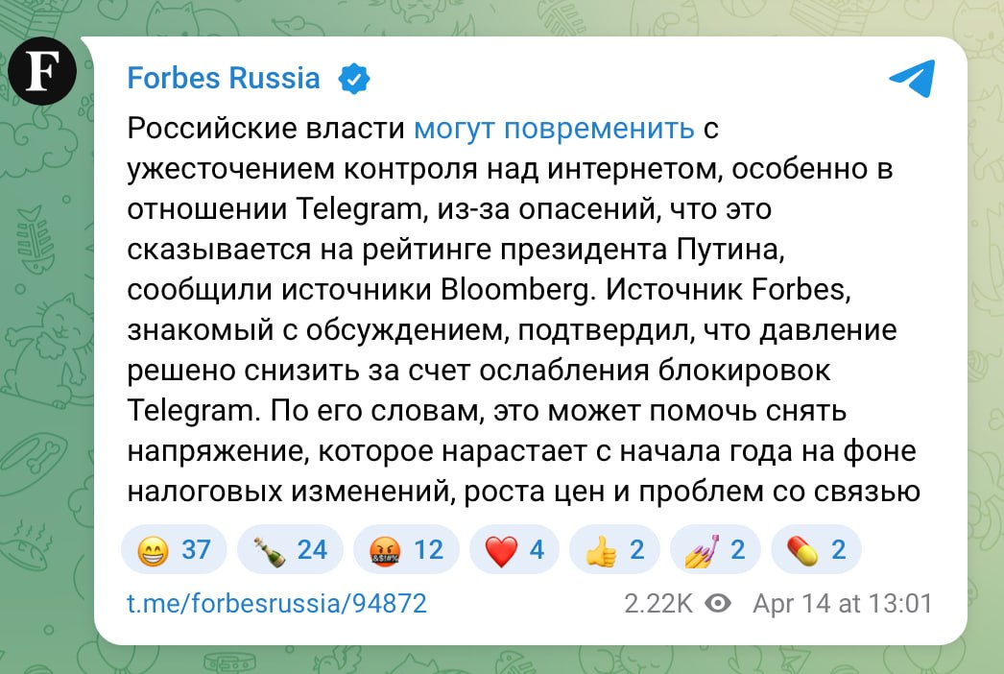Open the t.me/forbesrussia/94872 post link
Screen dimensions: 1004x674
pyautogui.click(x=277, y=603)
